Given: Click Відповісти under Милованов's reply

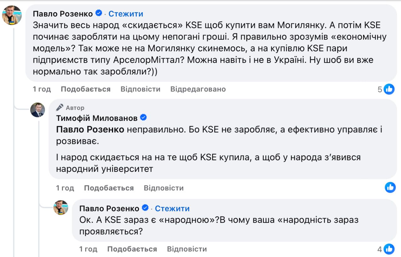Looking at the screenshot, I should [164, 188].
